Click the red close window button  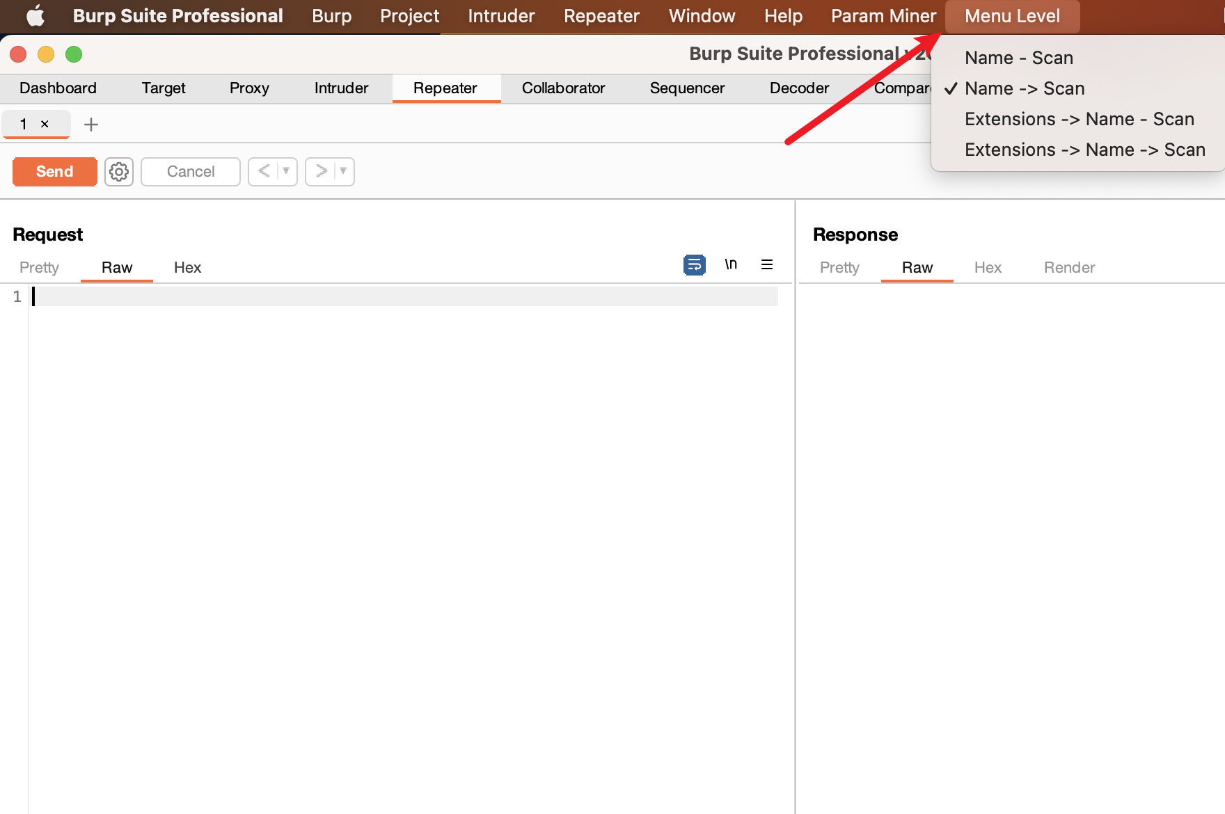point(19,54)
